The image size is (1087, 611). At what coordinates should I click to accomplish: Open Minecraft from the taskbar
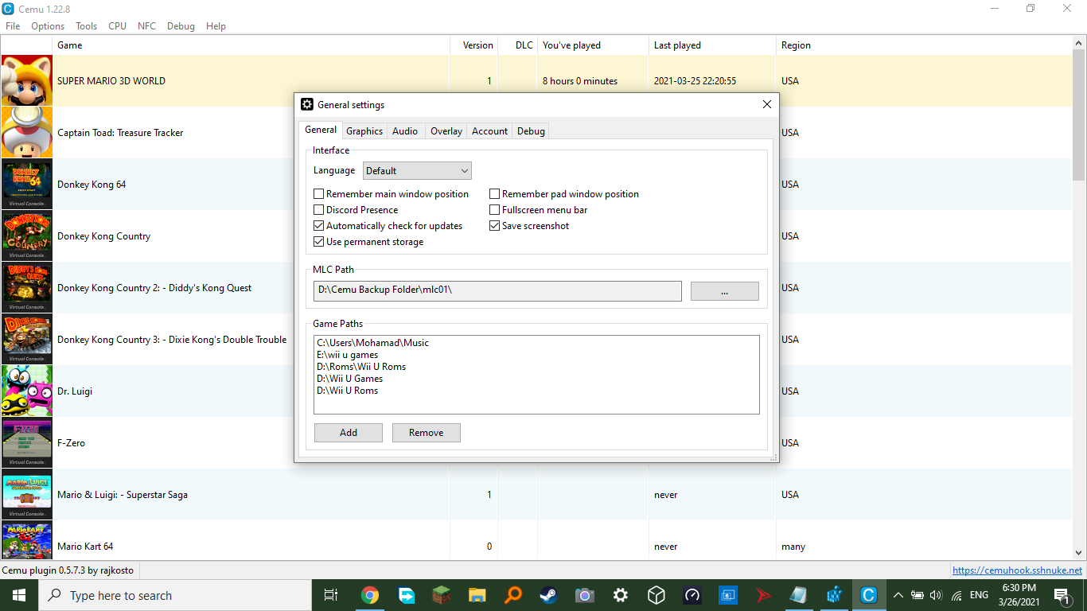[x=442, y=595]
